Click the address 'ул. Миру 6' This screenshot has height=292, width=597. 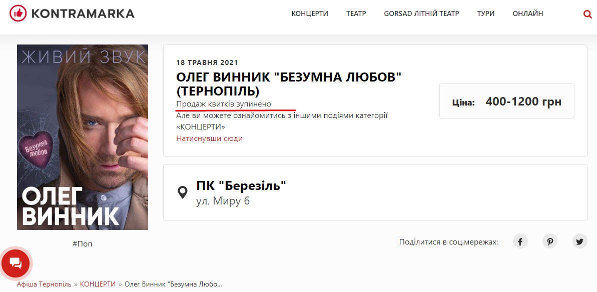(x=223, y=201)
